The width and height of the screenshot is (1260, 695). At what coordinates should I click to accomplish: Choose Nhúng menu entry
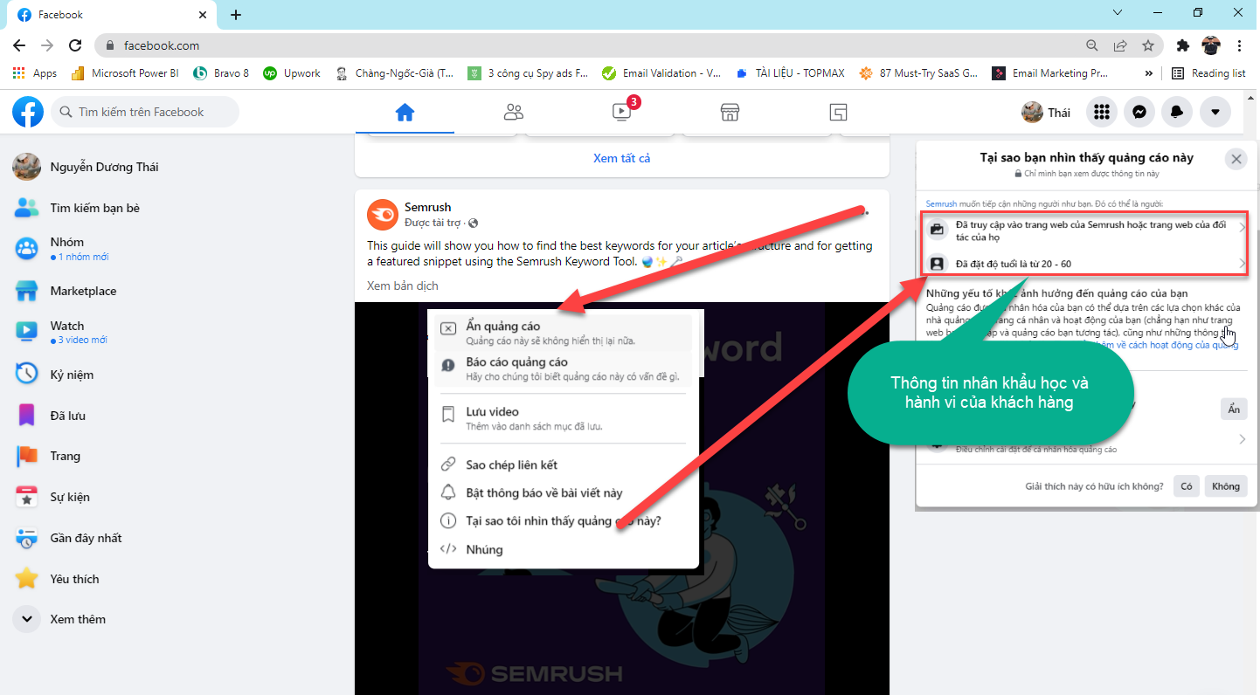[x=564, y=549]
